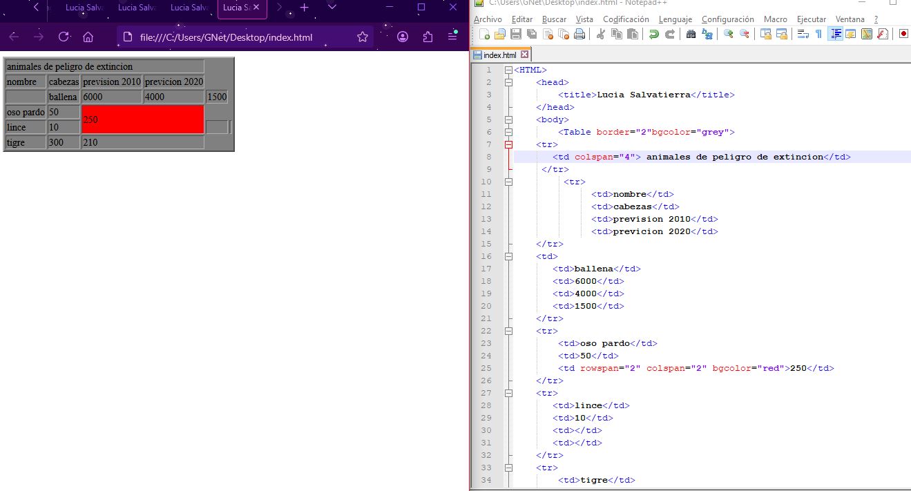911x491 pixels.
Task: Click the New file icon in Notepad++
Action: tap(484, 34)
